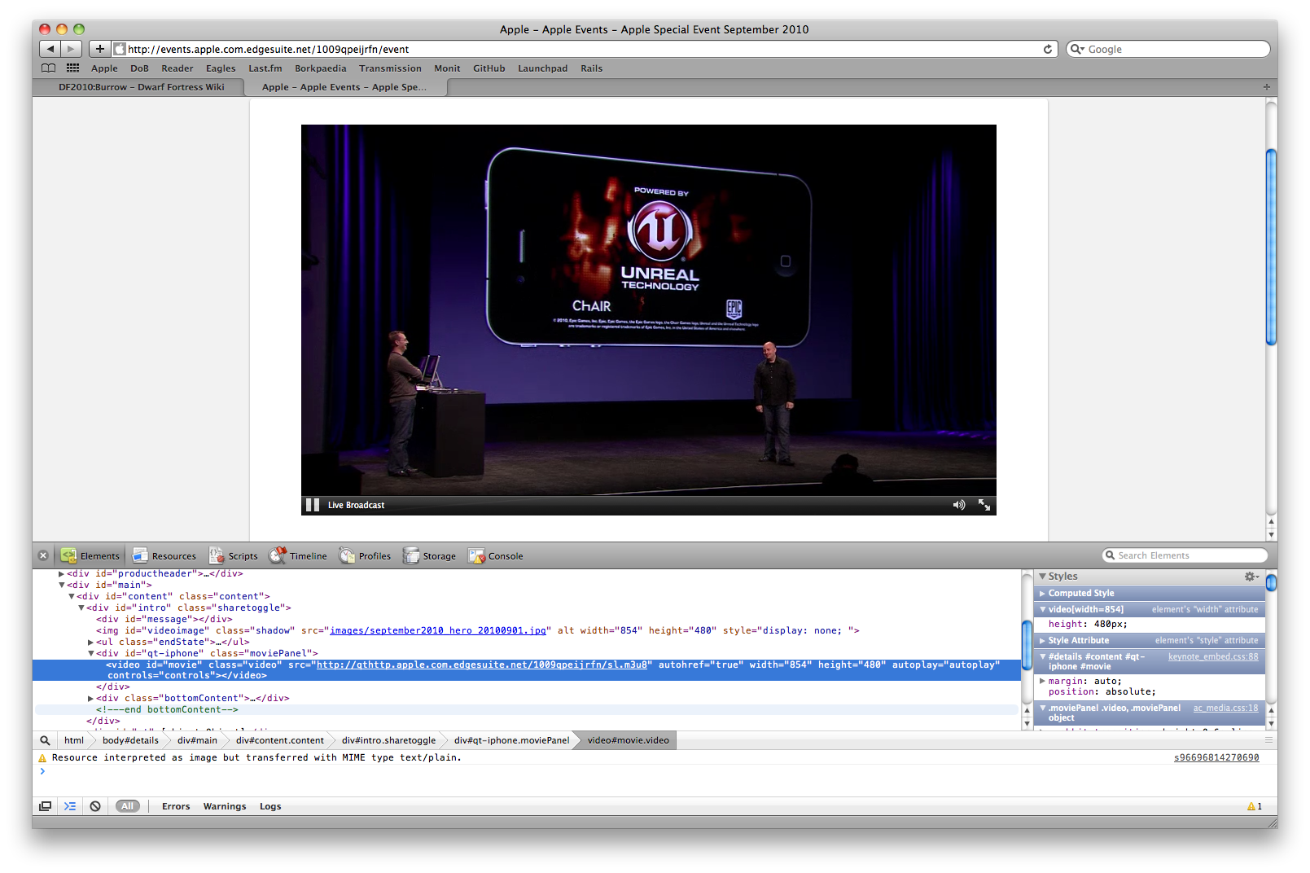Image resolution: width=1310 pixels, height=873 pixels.
Task: Clear console log with the circle-slash icon
Action: pos(95,806)
